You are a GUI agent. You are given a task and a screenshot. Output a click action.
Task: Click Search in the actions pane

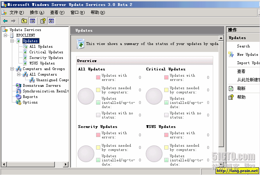(x=243, y=46)
